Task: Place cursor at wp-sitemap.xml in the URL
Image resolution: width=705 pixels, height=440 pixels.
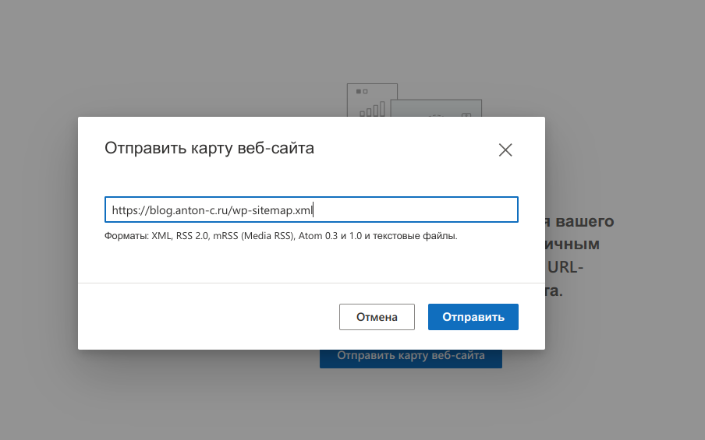Action: coord(277,210)
